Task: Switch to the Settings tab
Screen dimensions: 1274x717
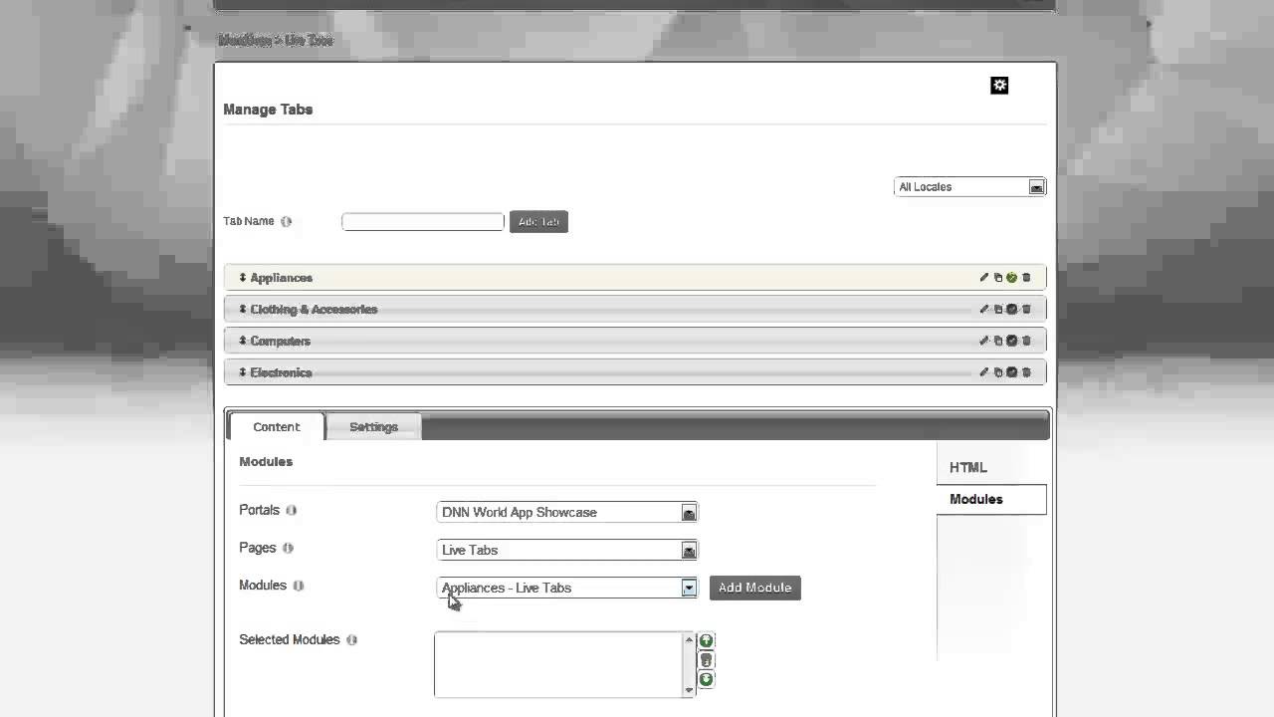Action: tap(373, 426)
